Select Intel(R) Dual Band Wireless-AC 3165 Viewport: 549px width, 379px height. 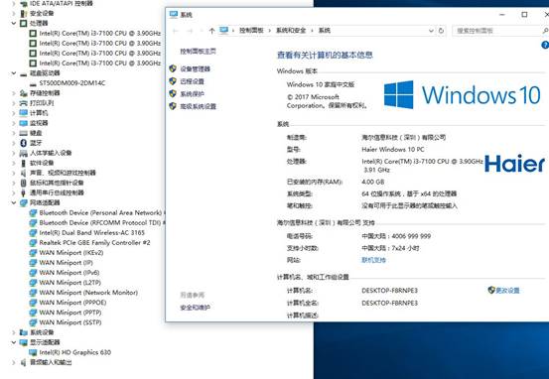click(x=91, y=233)
